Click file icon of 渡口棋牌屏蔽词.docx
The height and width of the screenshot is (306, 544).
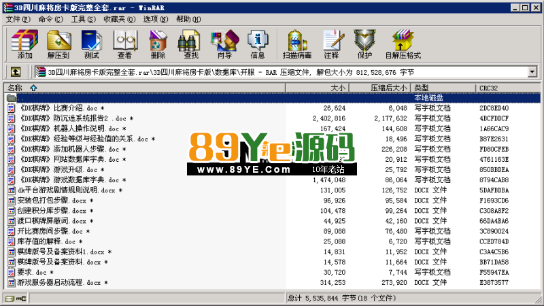12,221
